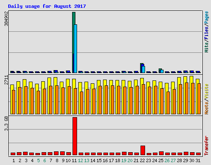Select the cyan pages bar for day 25
211x165 pixels.
[x=162, y=71]
